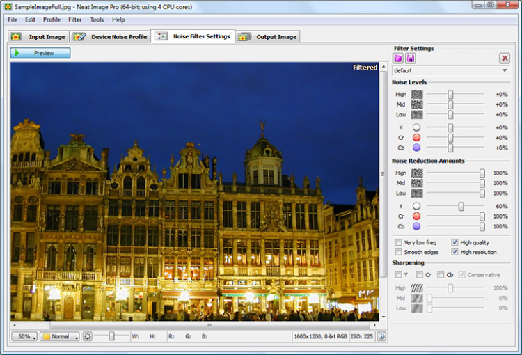Click the horizontal scrollbar below the image
The width and height of the screenshot is (522, 355).
coord(209,325)
